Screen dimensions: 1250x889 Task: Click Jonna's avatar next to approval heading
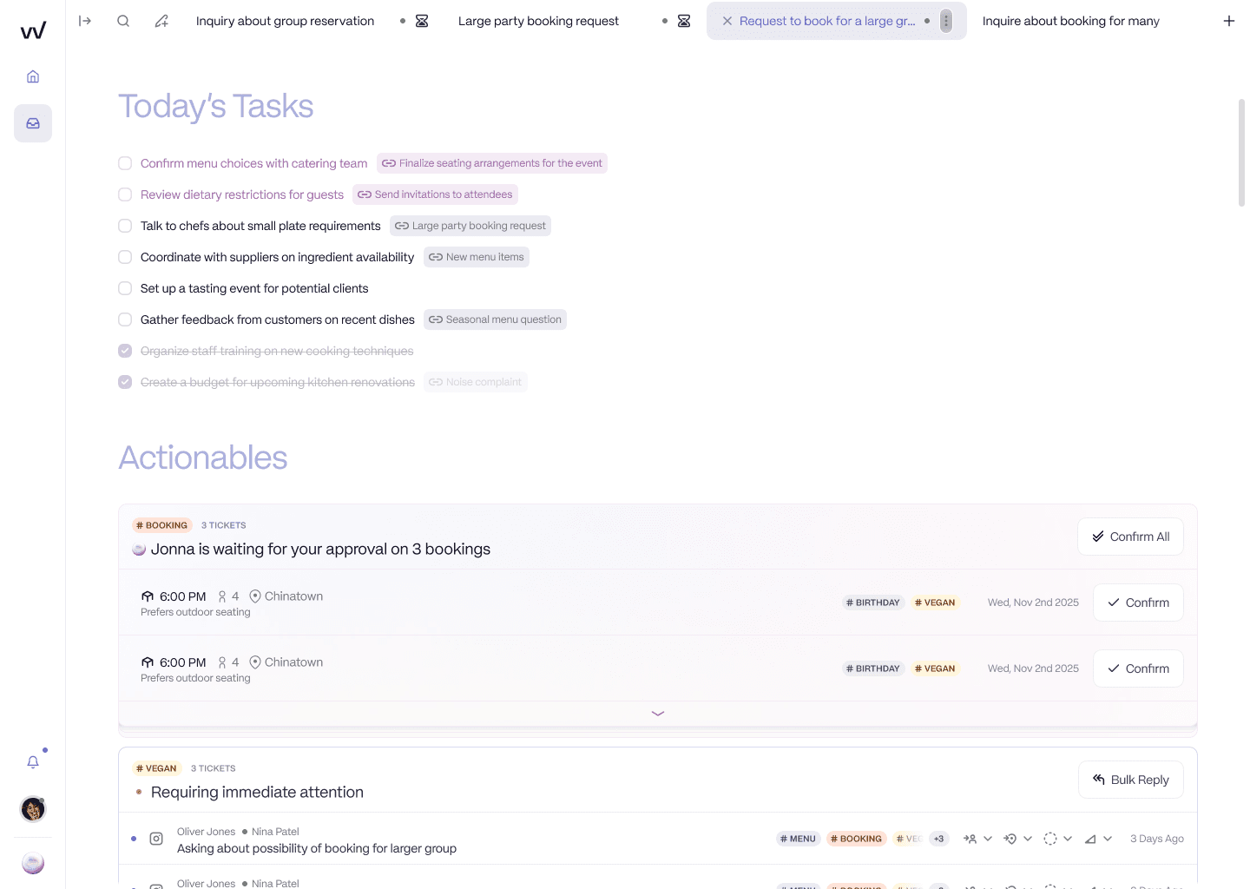pos(139,550)
